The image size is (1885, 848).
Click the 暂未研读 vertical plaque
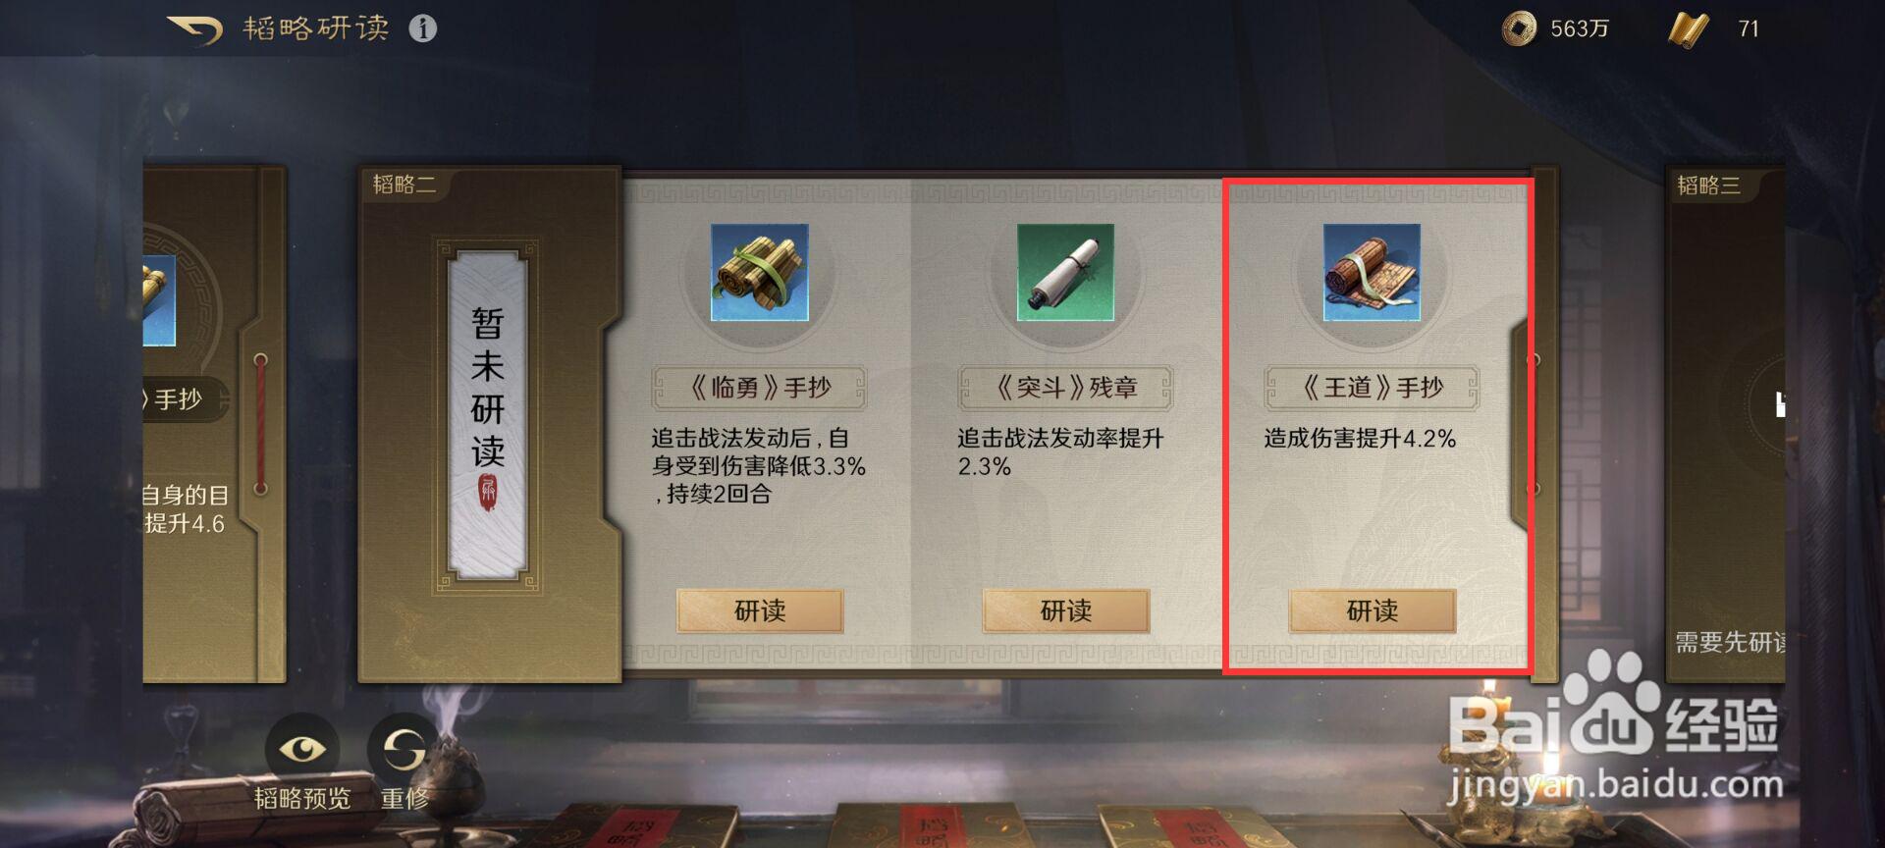click(487, 414)
